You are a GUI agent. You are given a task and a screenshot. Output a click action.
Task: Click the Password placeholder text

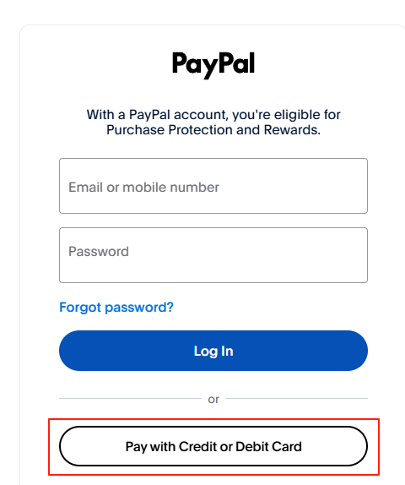click(99, 252)
